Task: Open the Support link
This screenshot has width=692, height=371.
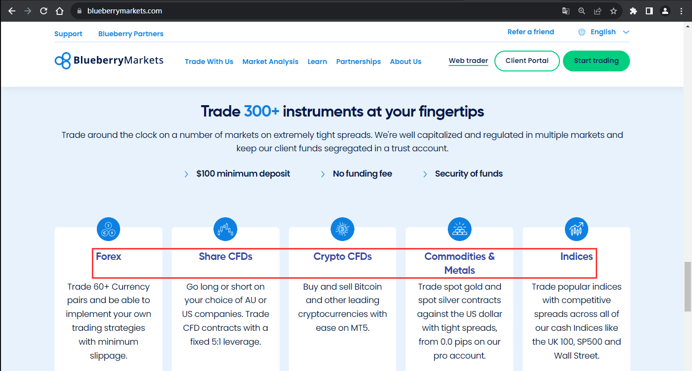Action: click(x=69, y=34)
